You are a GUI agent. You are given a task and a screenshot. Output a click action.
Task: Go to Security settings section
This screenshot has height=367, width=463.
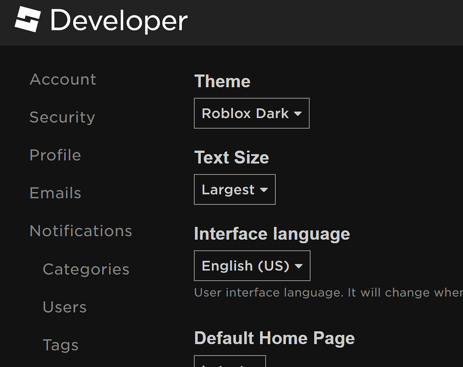(x=62, y=118)
